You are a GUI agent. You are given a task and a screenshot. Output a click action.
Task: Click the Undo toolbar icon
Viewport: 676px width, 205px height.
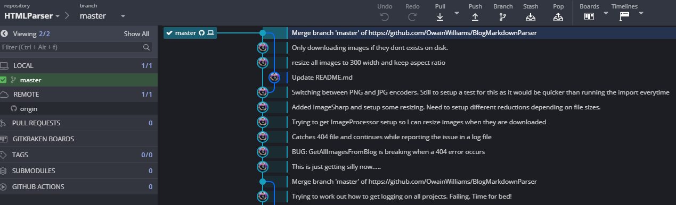pos(385,16)
